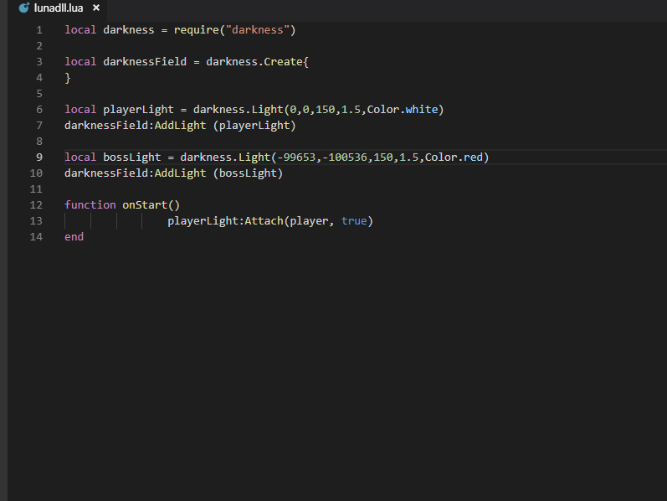Click the true keyword on line 13
667x501 pixels.
(x=354, y=220)
